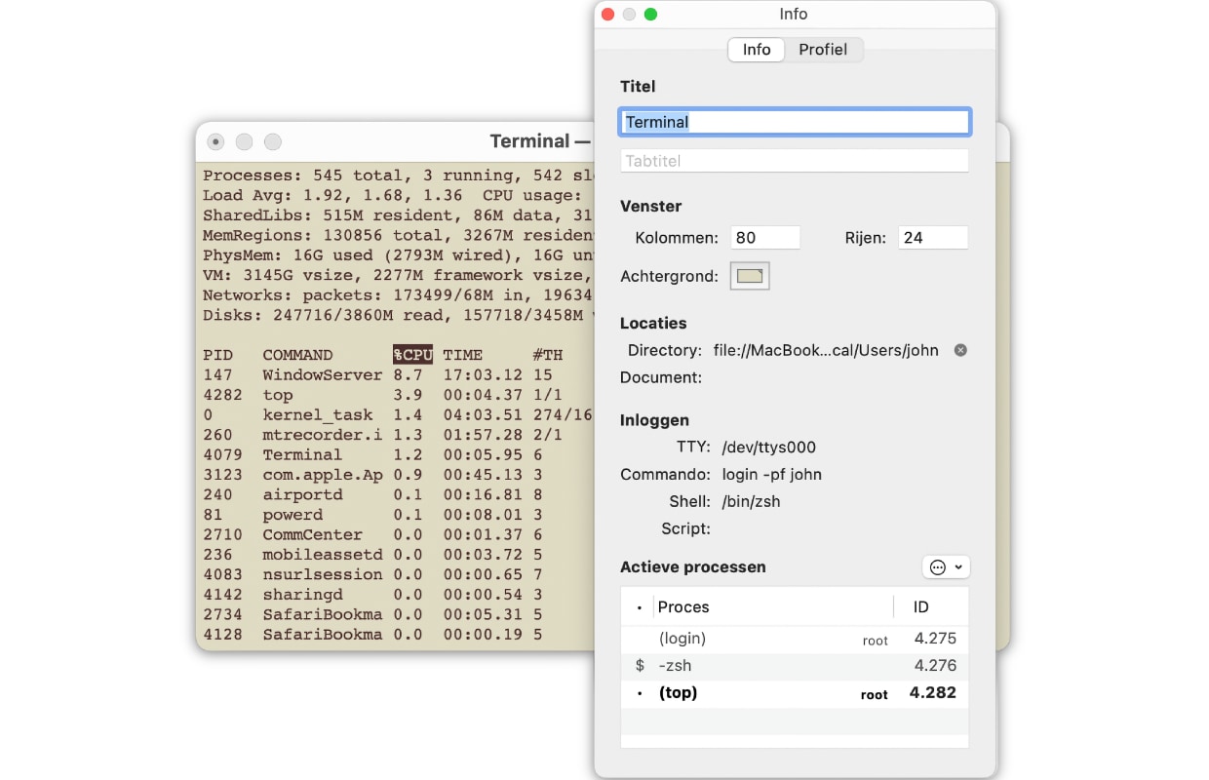The image size is (1209, 780).
Task: Select the -zsh process row
Action: coord(780,665)
